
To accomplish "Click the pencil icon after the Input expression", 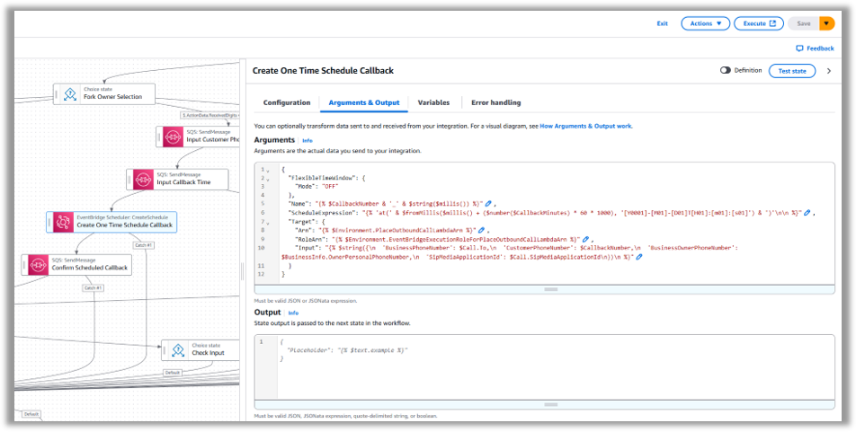I will pos(638,256).
